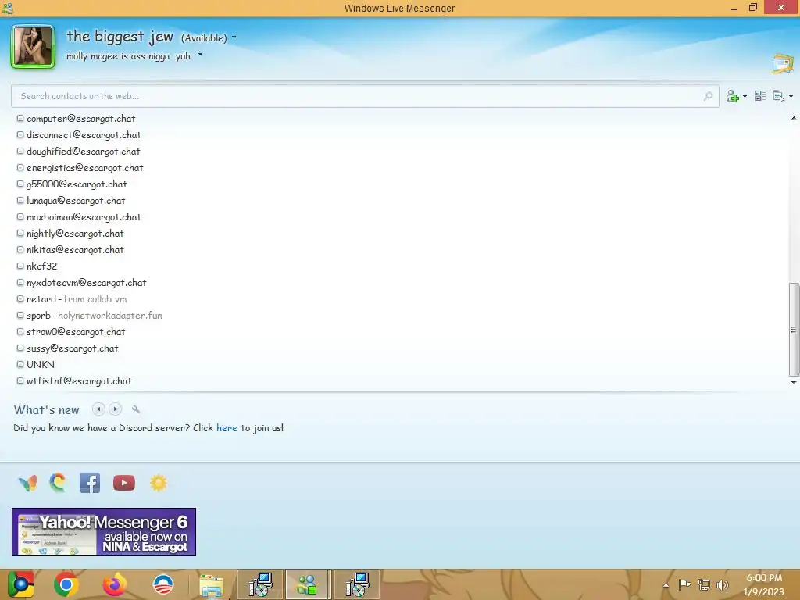
Task: Open the Obama logo taskbar app
Action: tap(163, 584)
